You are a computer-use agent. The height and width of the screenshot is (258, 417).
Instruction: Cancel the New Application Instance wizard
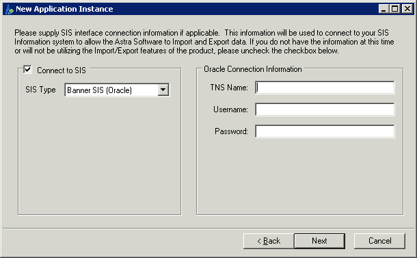pyautogui.click(x=379, y=241)
